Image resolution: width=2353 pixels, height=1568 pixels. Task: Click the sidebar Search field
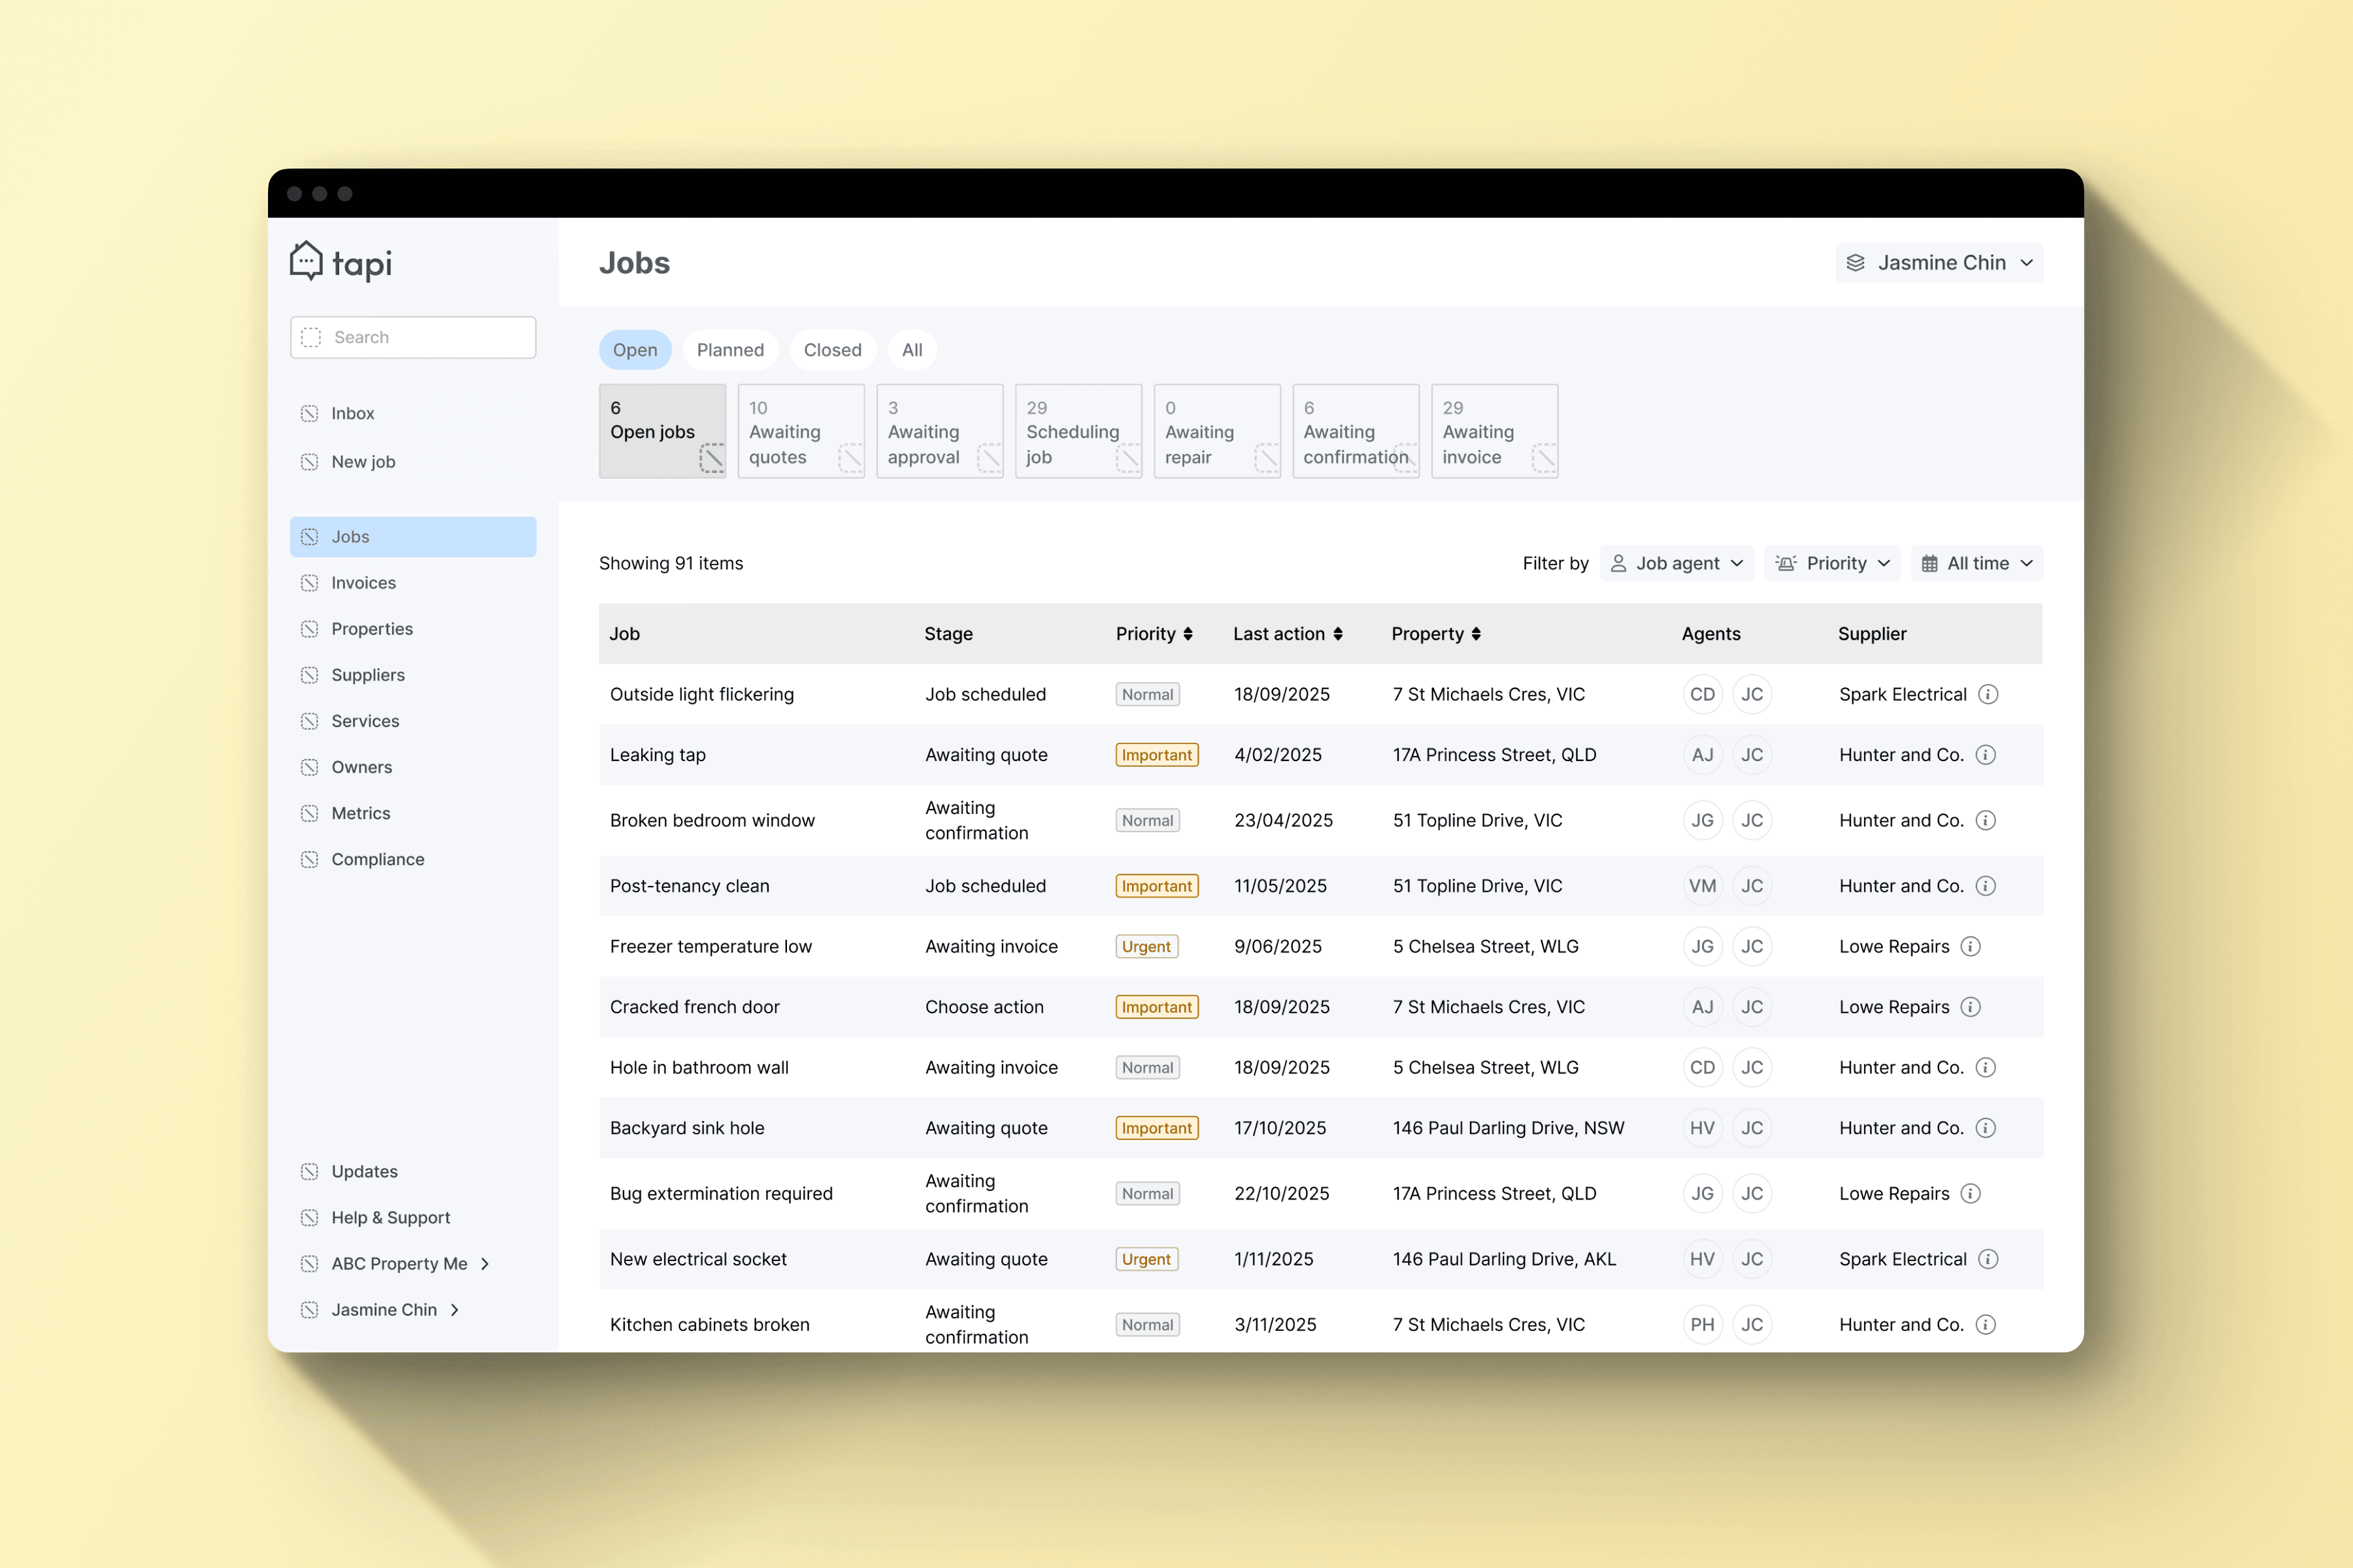point(412,337)
